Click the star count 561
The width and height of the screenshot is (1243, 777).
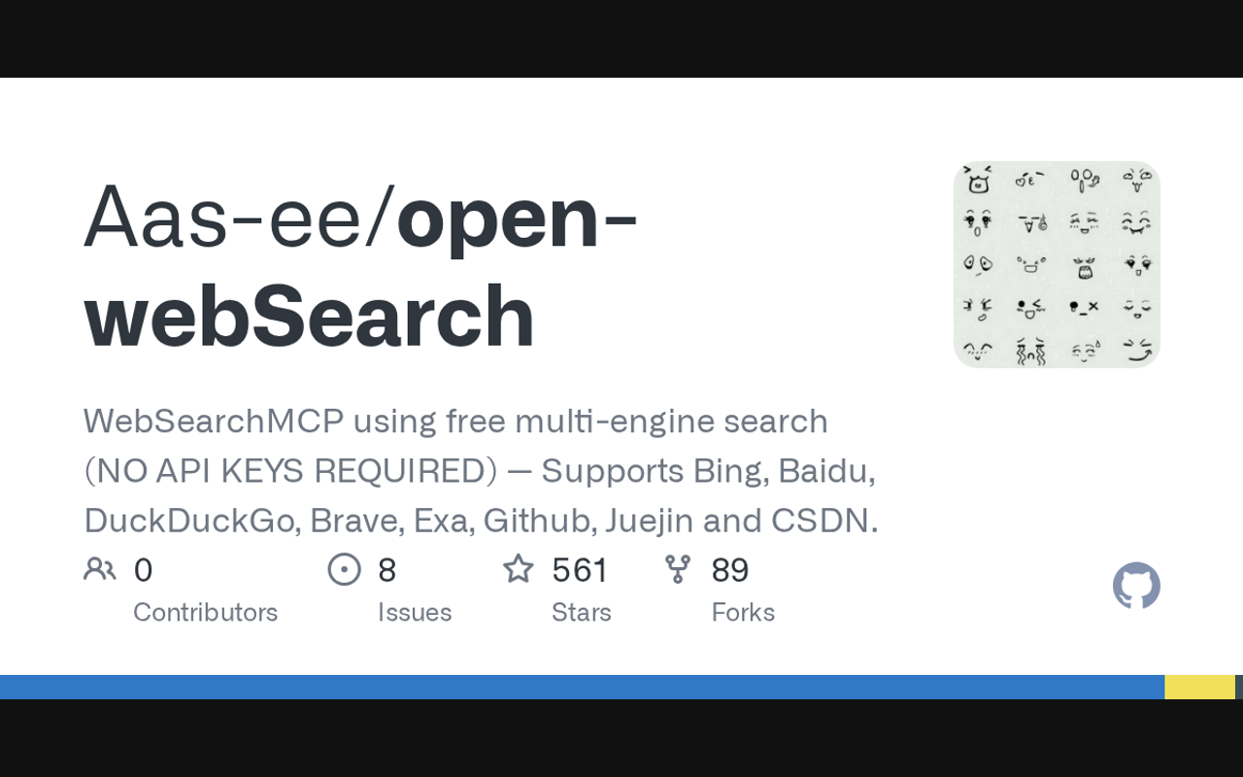tap(580, 570)
